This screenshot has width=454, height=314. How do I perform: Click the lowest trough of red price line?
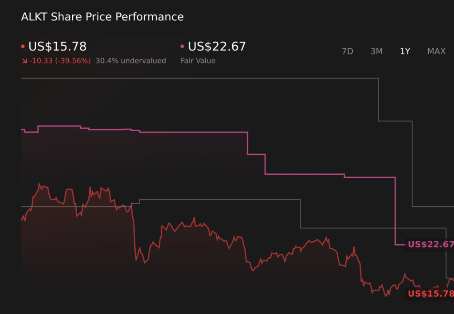click(x=387, y=295)
